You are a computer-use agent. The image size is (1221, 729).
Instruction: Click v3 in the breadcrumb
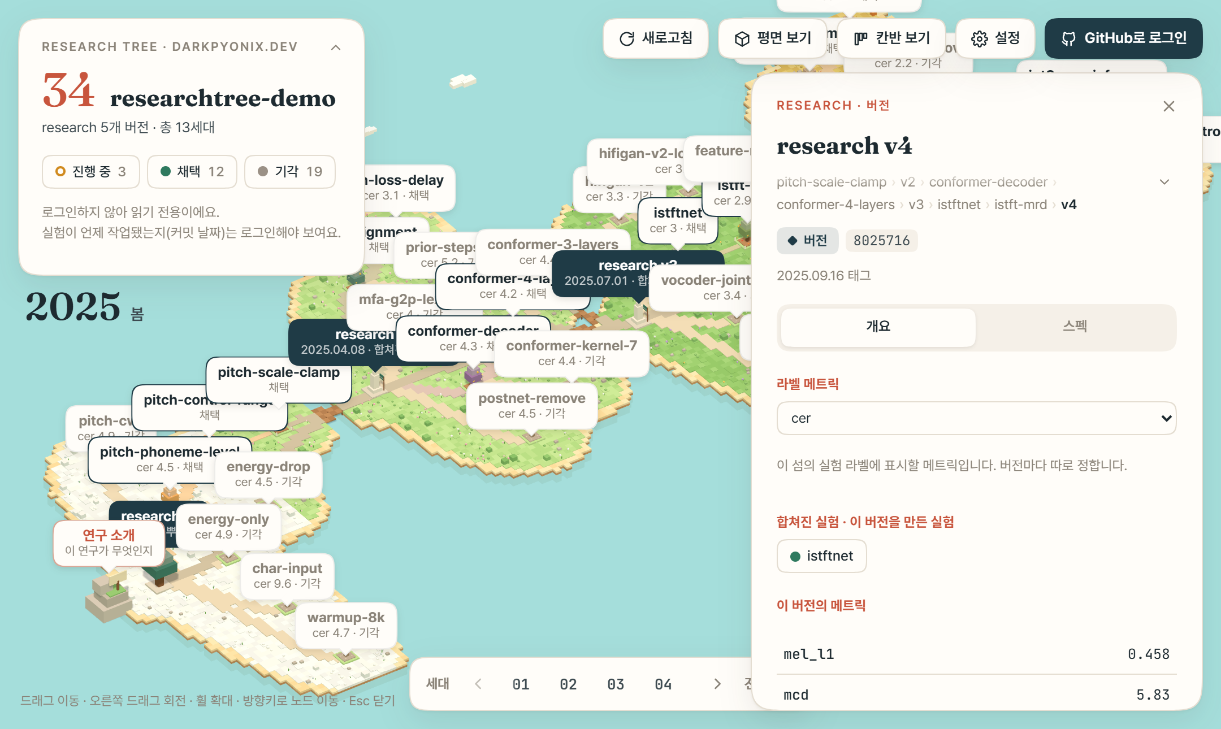click(x=916, y=205)
